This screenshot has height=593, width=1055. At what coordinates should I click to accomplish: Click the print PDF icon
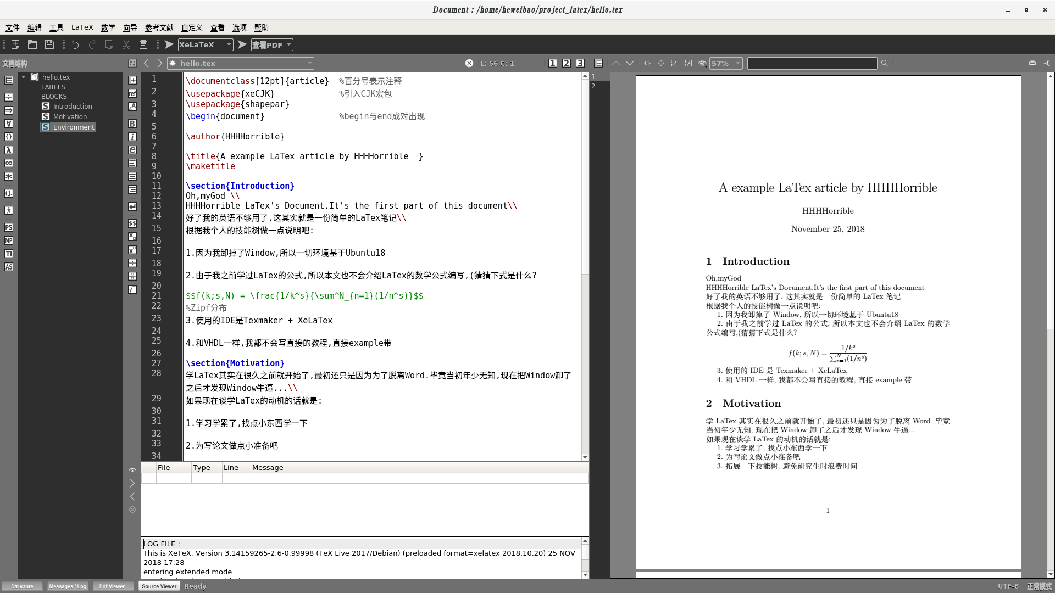point(1032,63)
